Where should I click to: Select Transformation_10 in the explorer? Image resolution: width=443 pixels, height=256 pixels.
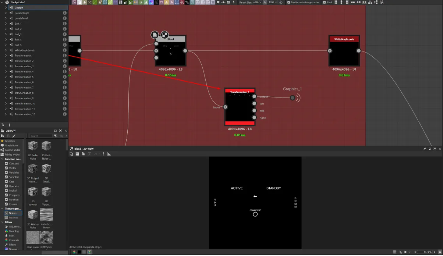(x=25, y=104)
